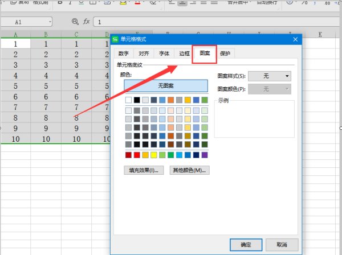Viewport: 342px width, 255px height.
Task: Click the magnifier zoom icon beside fx
Action: [x=75, y=22]
